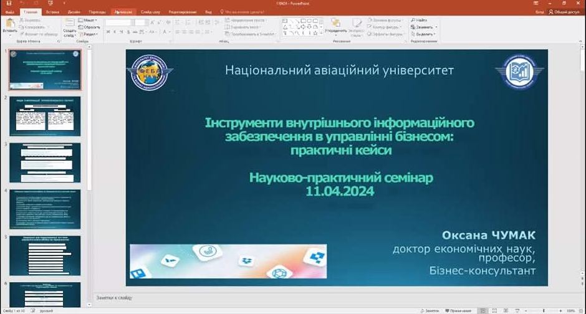
Task: Open the Insert (Вставка) ribbon tab
Action: pyautogui.click(x=51, y=12)
